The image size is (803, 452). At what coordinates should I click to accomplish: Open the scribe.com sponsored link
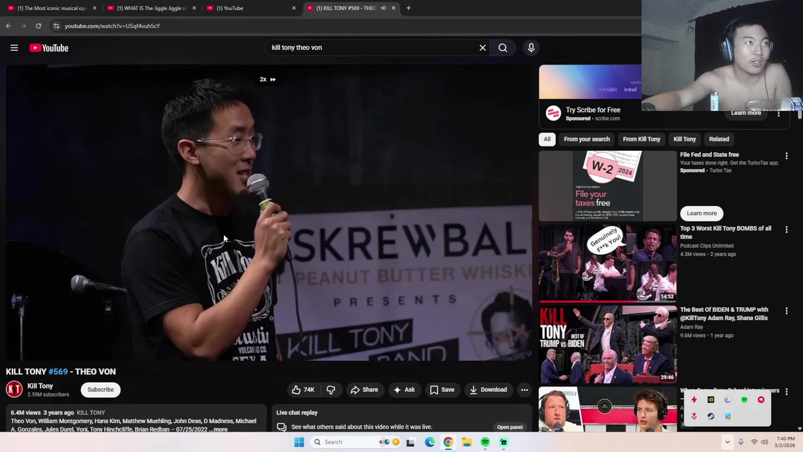607,119
